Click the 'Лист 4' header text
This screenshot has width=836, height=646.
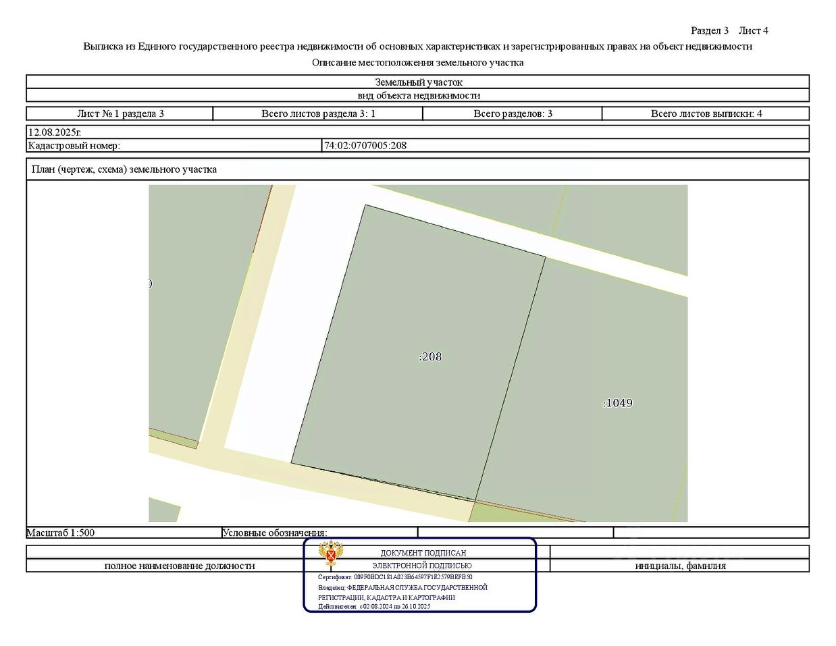point(754,30)
